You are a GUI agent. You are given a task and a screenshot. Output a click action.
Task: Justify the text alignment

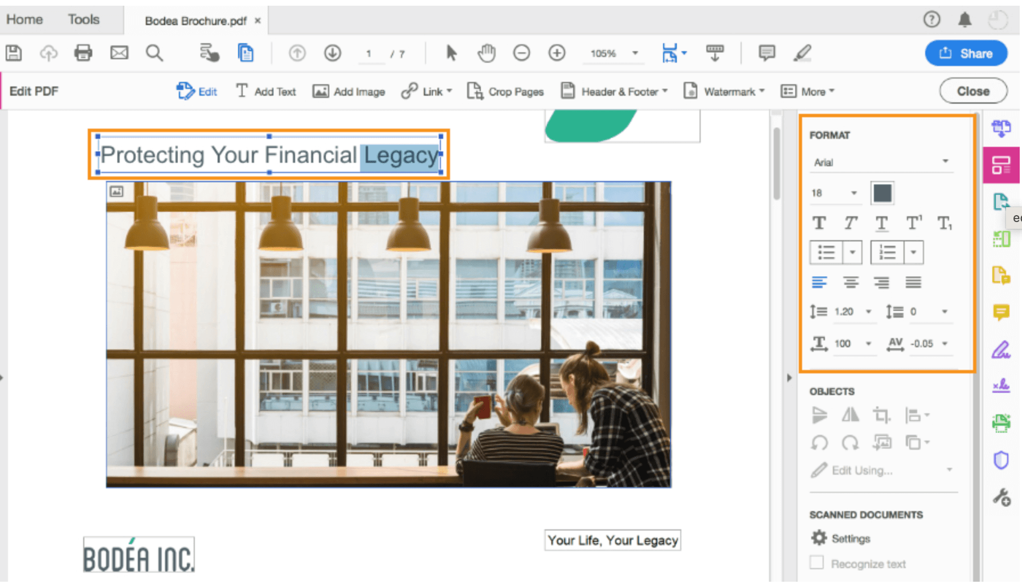click(x=913, y=282)
